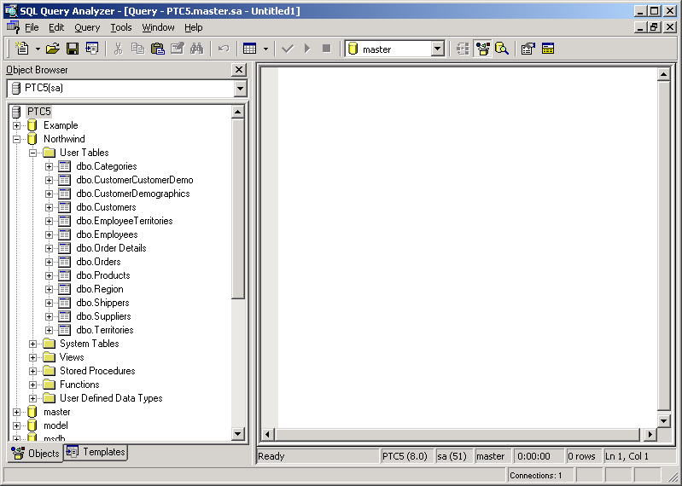Open the database selector dropdown showing master

point(437,49)
